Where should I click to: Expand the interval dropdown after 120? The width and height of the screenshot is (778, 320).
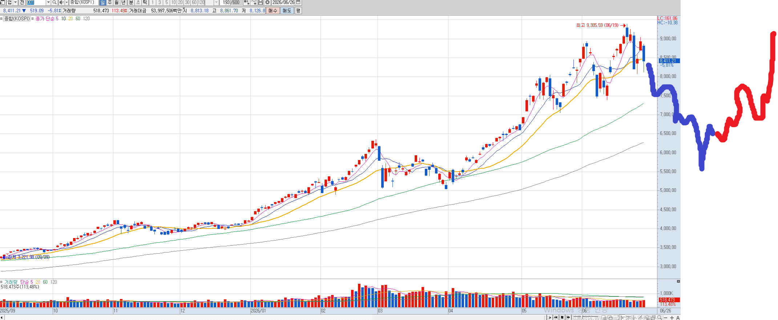point(216,3)
